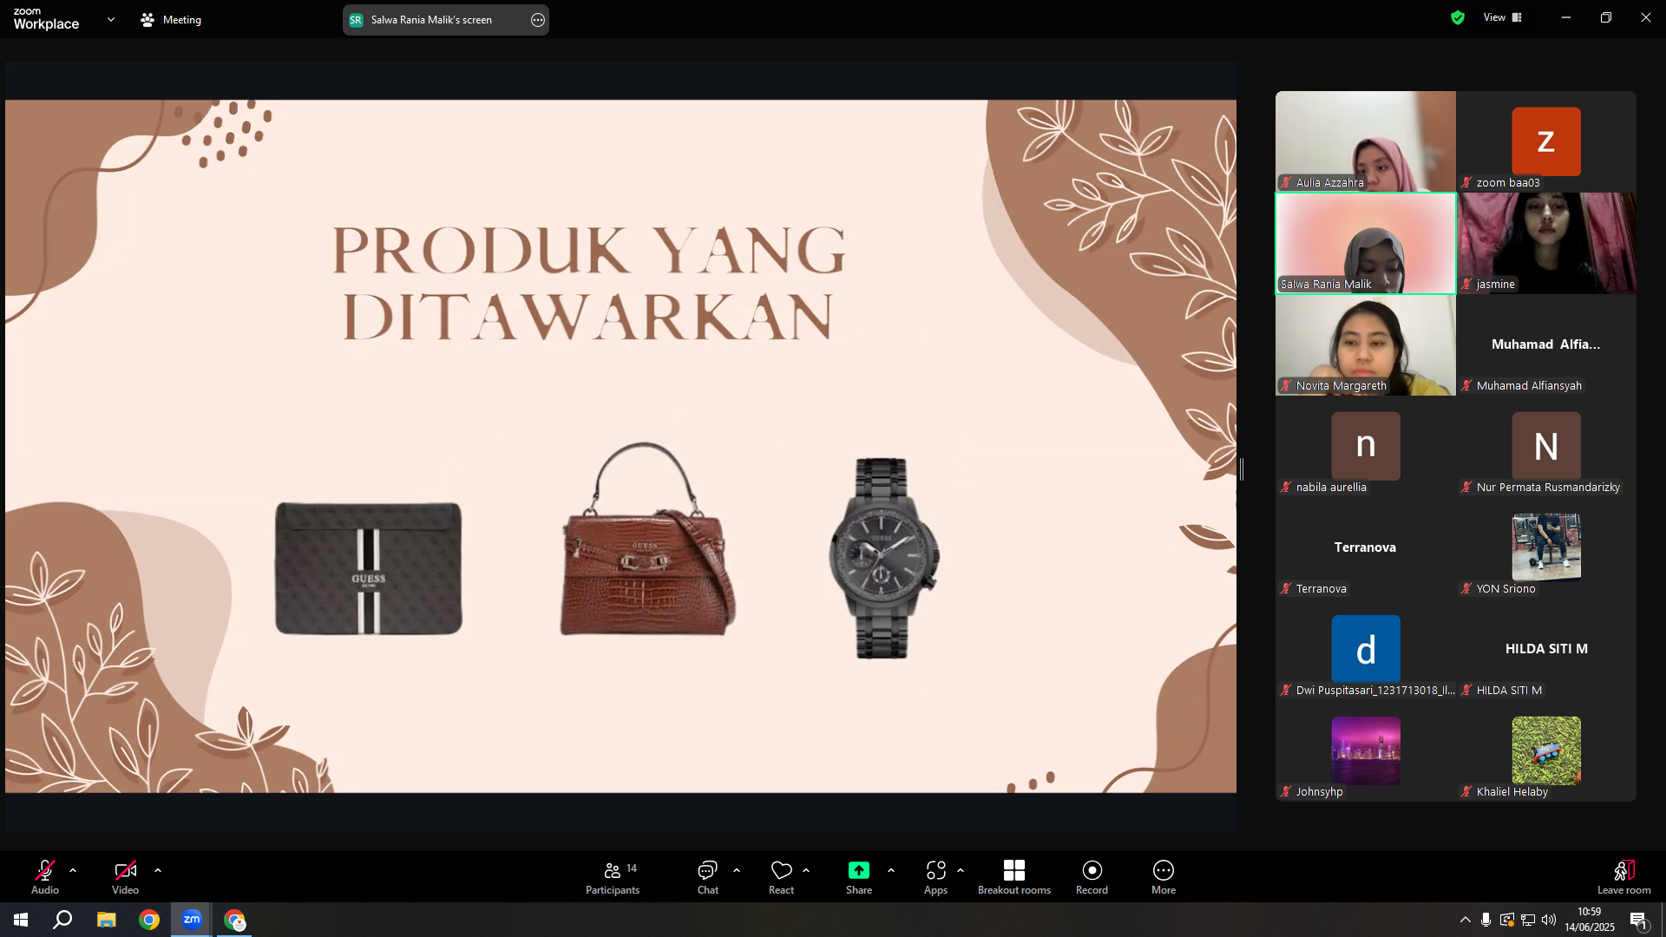Open screen share options ellipsis
This screenshot has height=937, width=1666.
pos(538,20)
